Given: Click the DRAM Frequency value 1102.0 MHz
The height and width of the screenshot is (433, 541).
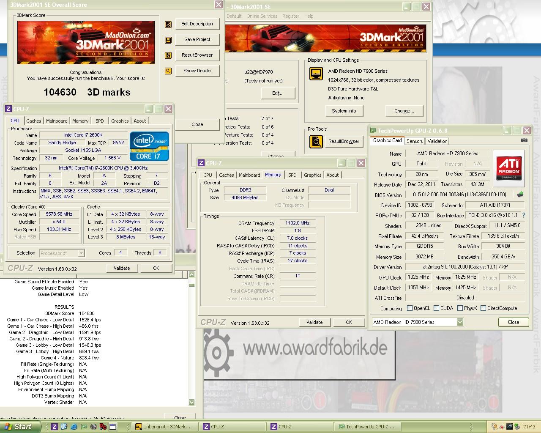Looking at the screenshot, I should pos(298,223).
